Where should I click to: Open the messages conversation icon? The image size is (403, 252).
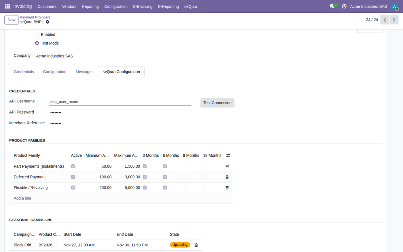pyautogui.click(x=332, y=6)
